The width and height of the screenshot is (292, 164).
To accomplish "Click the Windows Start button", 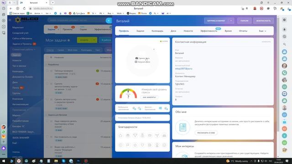I will [4, 161].
